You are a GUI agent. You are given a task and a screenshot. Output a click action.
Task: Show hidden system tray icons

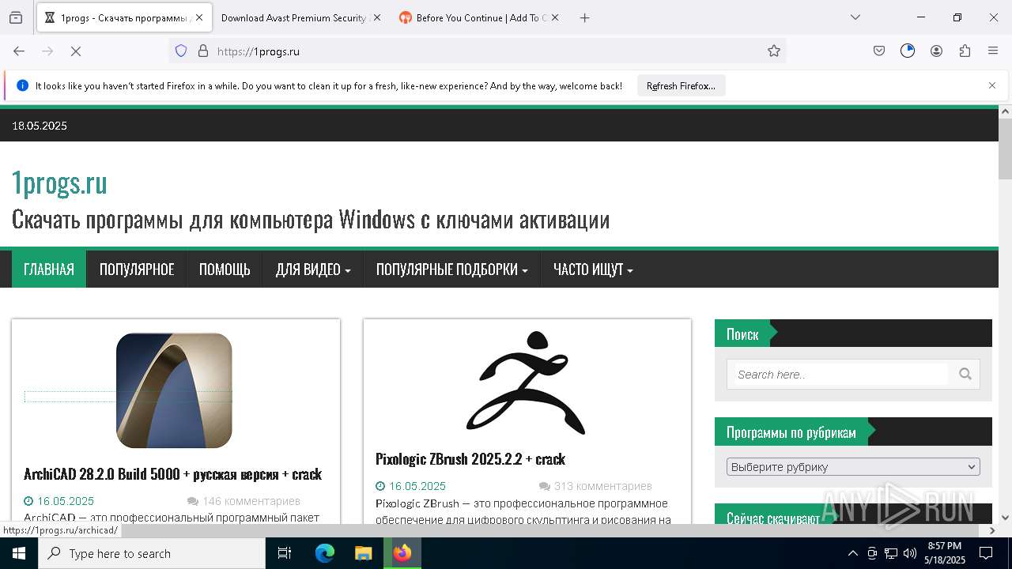pos(852,553)
